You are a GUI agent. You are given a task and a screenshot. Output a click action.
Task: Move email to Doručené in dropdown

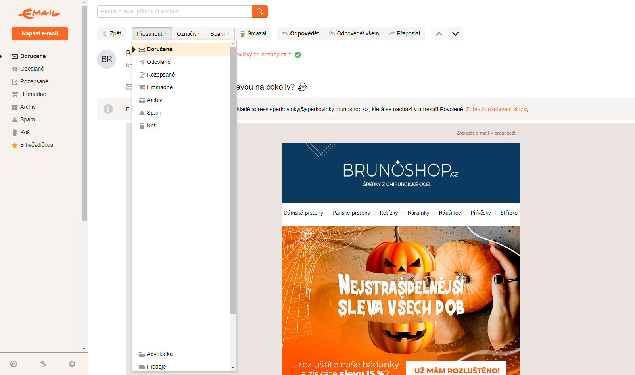point(181,49)
